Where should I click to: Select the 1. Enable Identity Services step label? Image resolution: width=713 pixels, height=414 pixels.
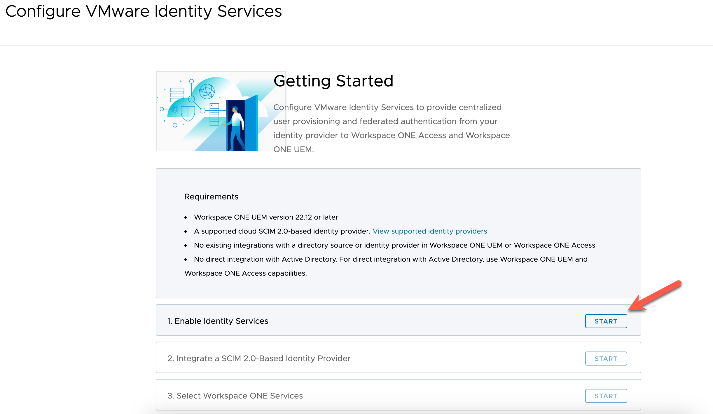point(218,321)
